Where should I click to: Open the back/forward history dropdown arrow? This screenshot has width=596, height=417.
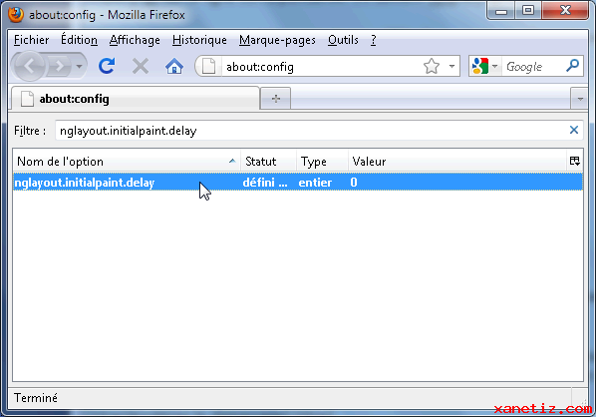coord(79,67)
